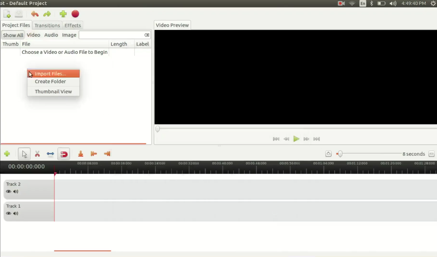
Task: Filter project files by Audio
Action: coord(51,35)
